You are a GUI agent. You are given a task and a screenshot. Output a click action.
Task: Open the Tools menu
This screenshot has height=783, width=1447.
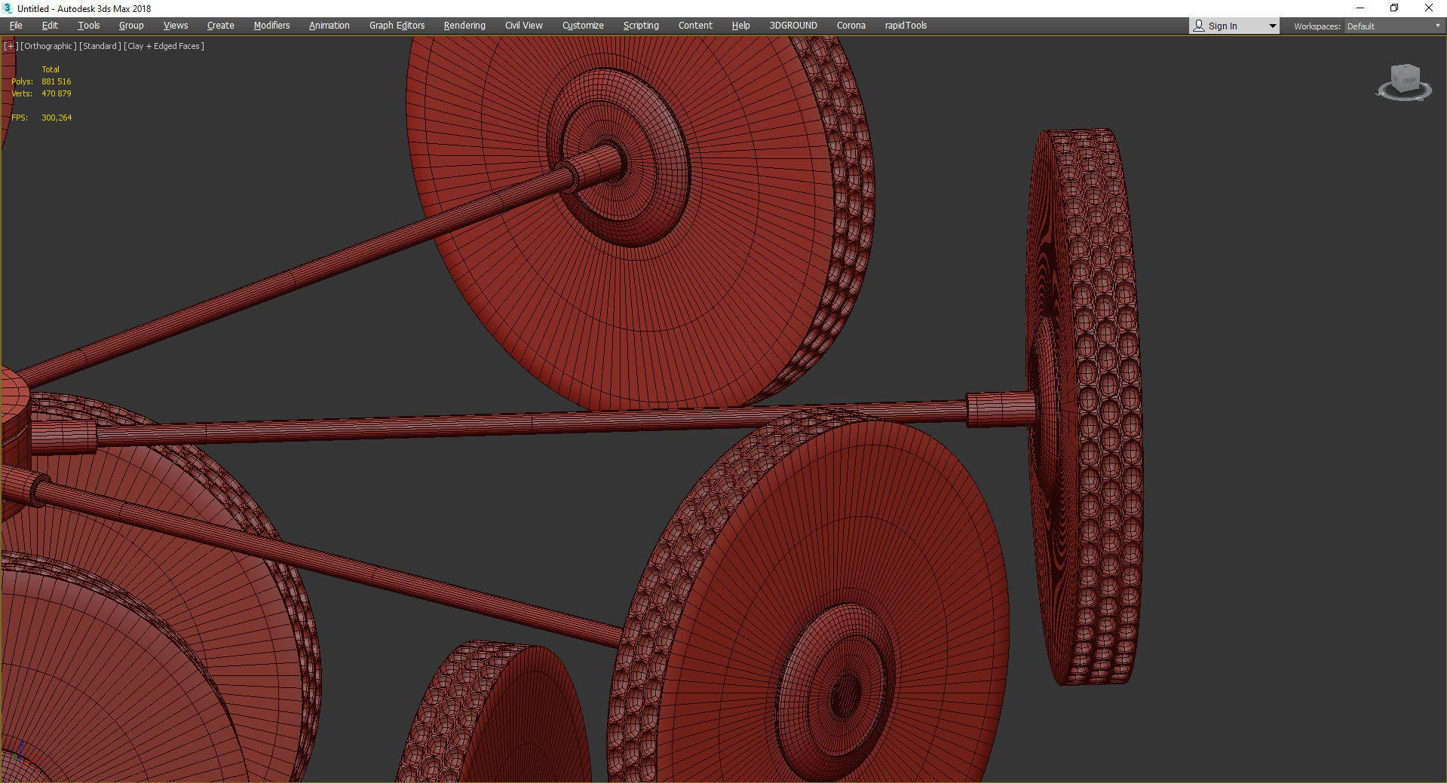(x=88, y=26)
